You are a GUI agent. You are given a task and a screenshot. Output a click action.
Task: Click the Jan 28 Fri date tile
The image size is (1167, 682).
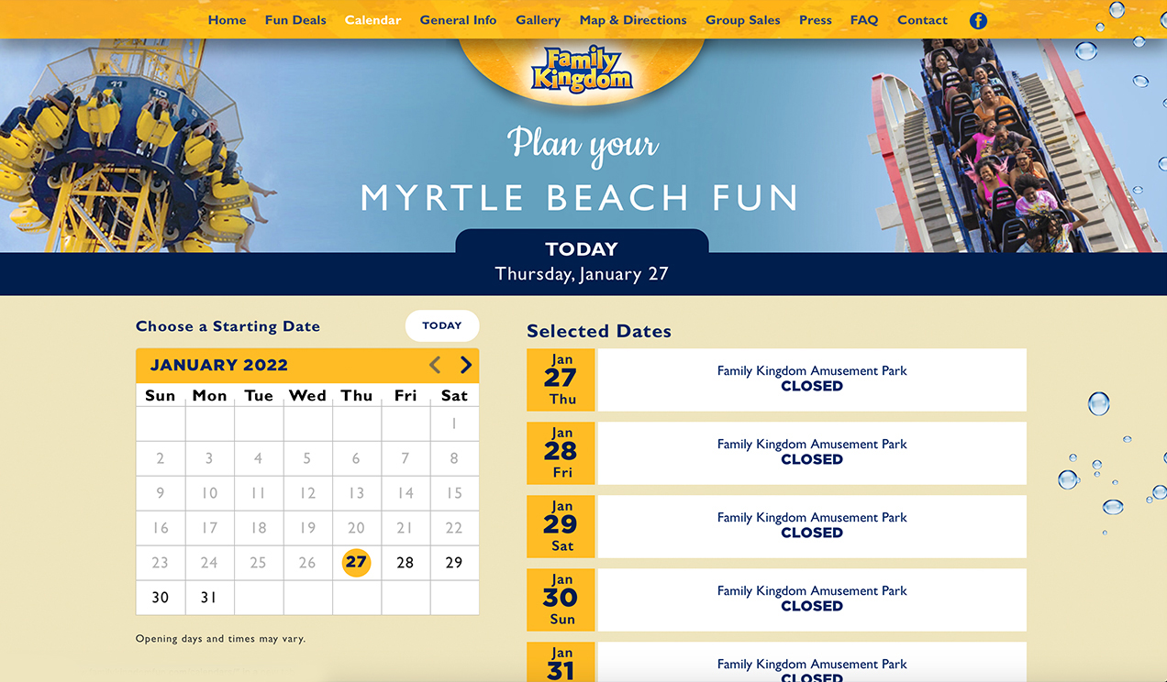[x=561, y=453]
